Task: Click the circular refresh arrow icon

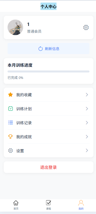Action: point(40,49)
